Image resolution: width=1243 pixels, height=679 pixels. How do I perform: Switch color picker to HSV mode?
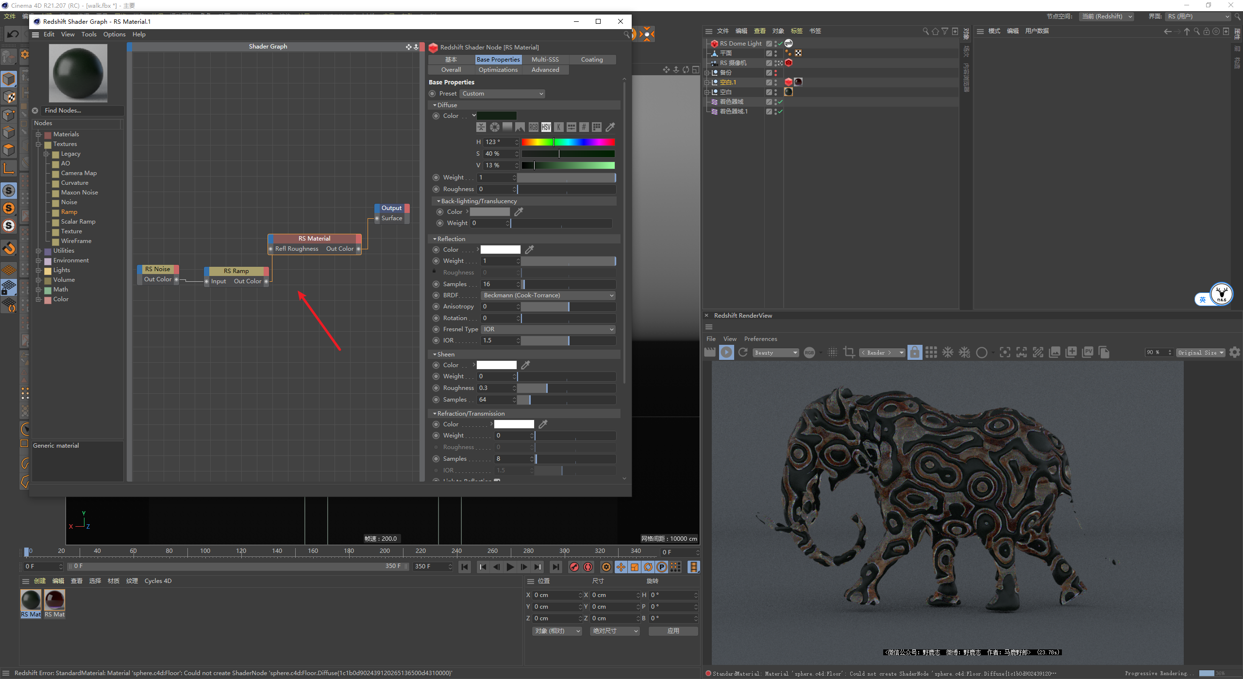(546, 127)
